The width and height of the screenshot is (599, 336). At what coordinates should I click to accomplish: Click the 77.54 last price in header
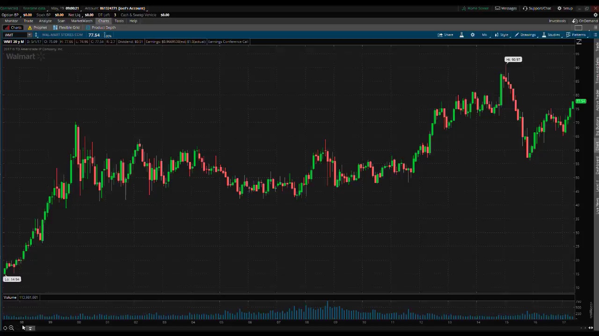(94, 35)
